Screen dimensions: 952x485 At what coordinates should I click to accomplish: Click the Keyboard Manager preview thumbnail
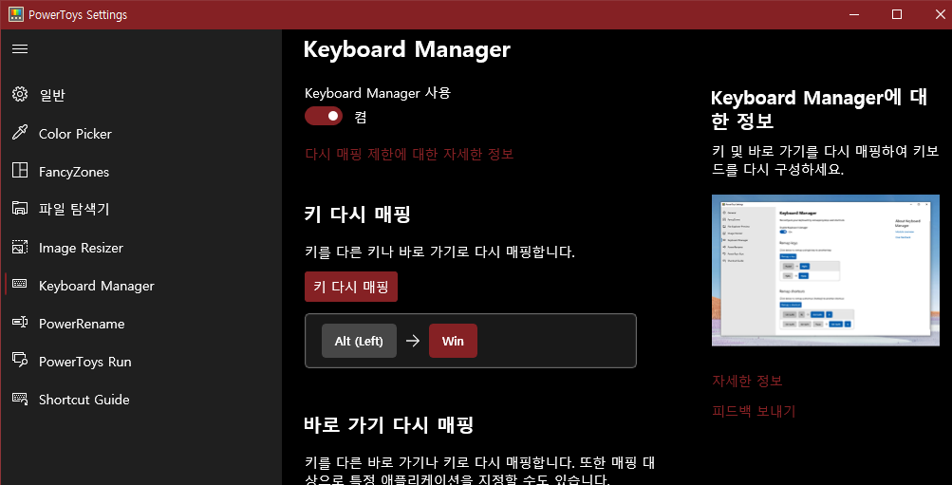pos(825,270)
